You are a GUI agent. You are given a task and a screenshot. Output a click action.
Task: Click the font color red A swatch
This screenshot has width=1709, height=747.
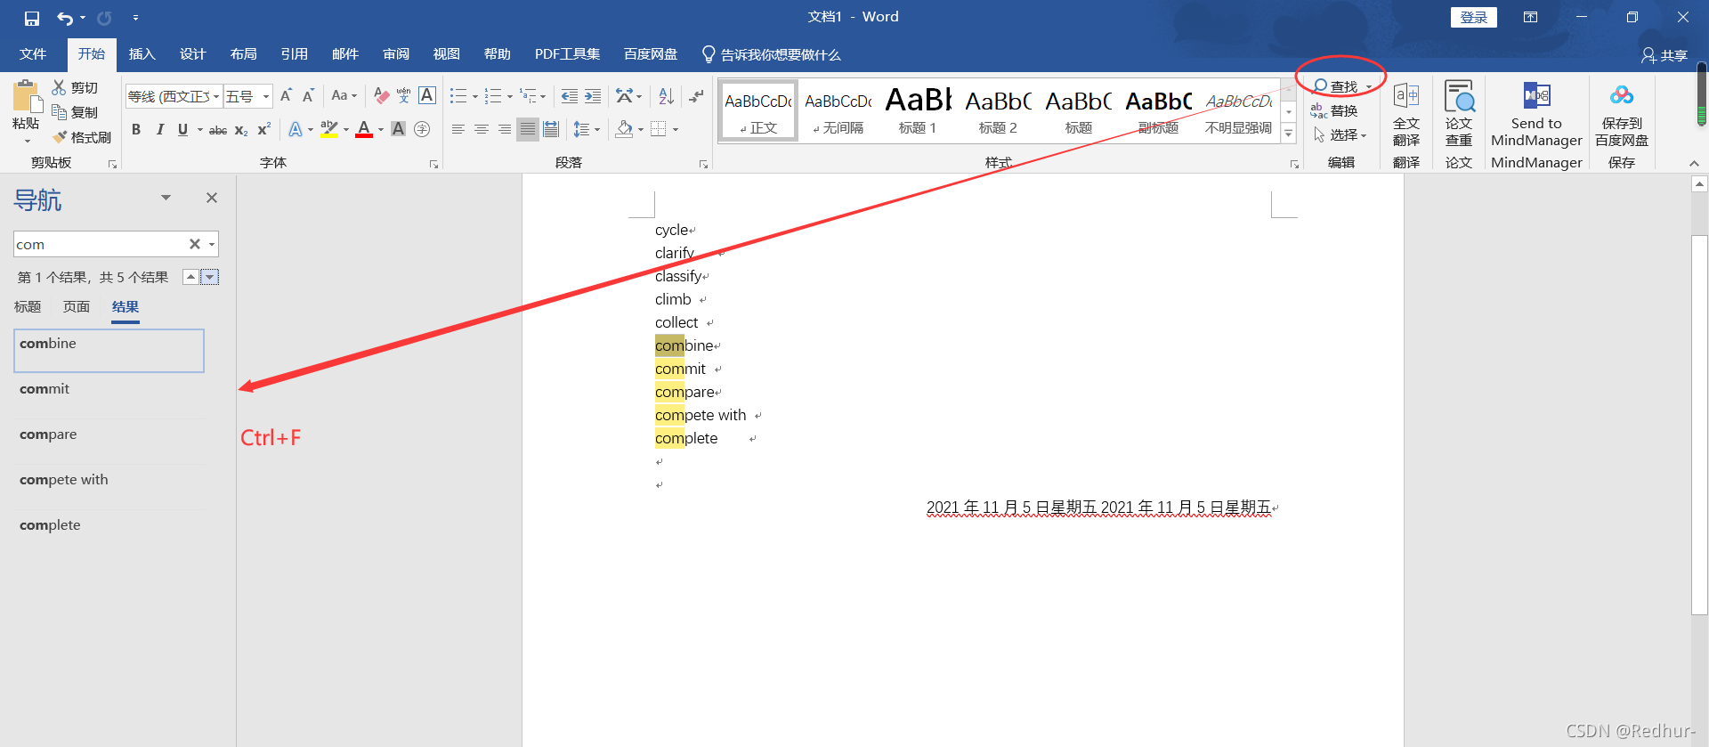tap(364, 129)
